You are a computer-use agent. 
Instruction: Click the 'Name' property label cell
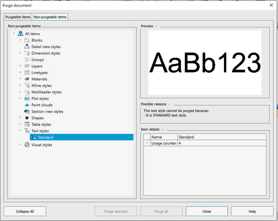tap(164, 137)
